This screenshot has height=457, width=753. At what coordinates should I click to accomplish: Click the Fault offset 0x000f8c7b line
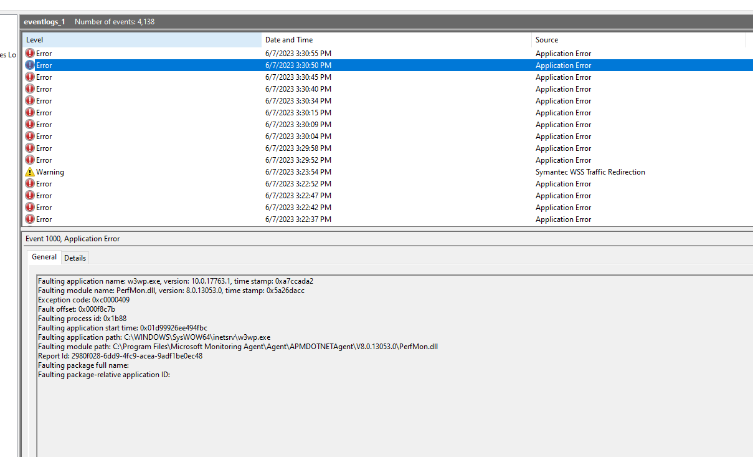pyautogui.click(x=77, y=309)
